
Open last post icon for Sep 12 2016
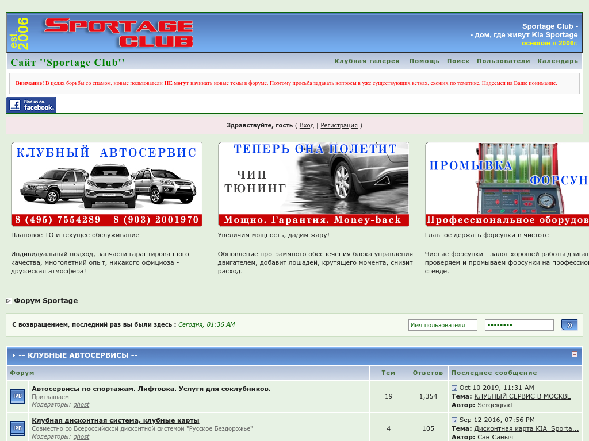(x=454, y=420)
